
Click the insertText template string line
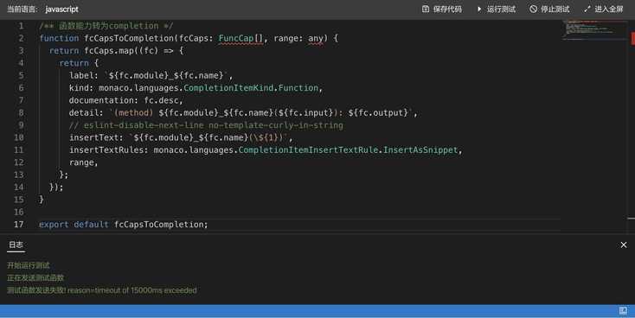point(181,137)
